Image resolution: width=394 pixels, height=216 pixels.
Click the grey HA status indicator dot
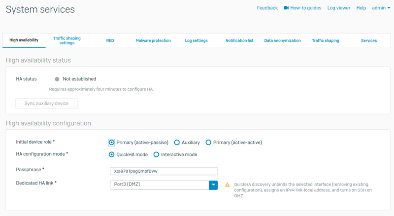click(57, 79)
